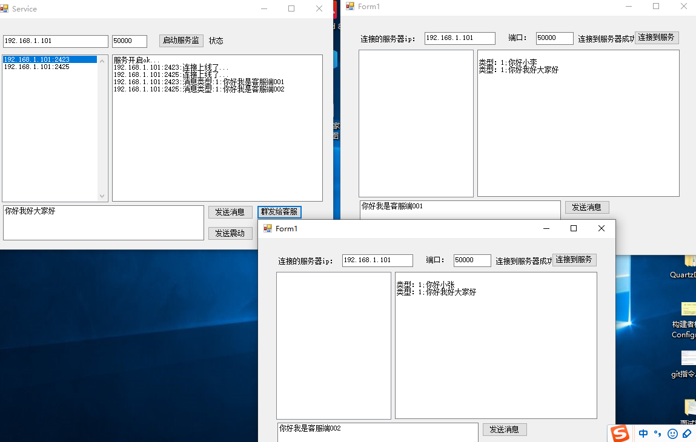Screen dimensions: 696x442
Task: Click scroll-up arrow of Service client list
Action: (102, 61)
